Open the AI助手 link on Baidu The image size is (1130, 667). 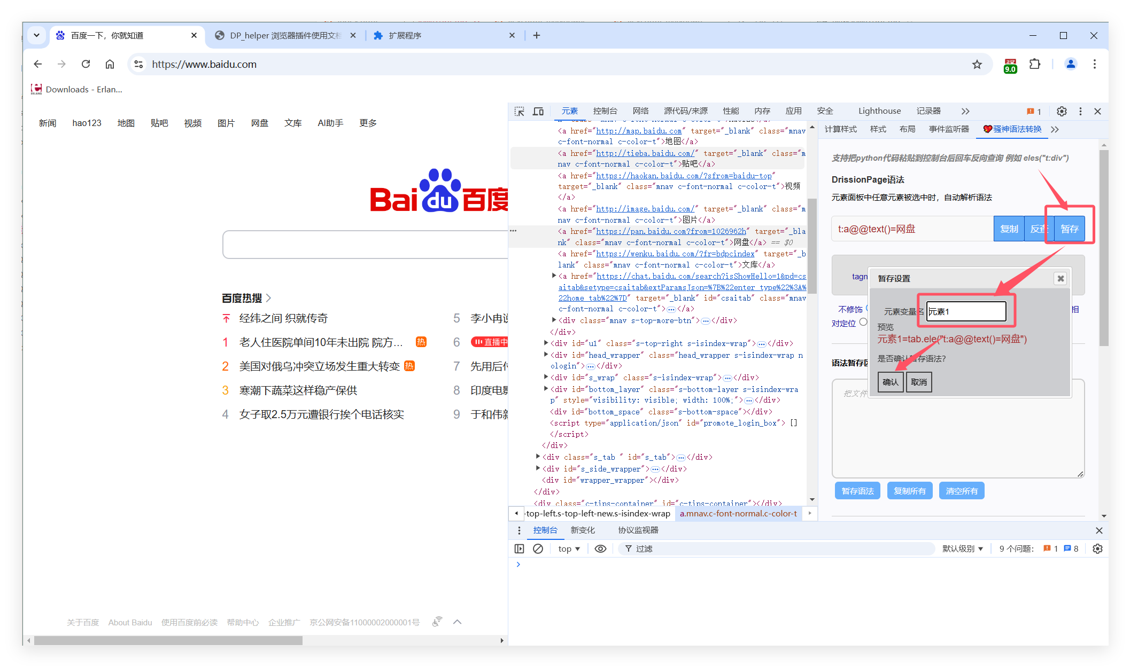tap(330, 123)
